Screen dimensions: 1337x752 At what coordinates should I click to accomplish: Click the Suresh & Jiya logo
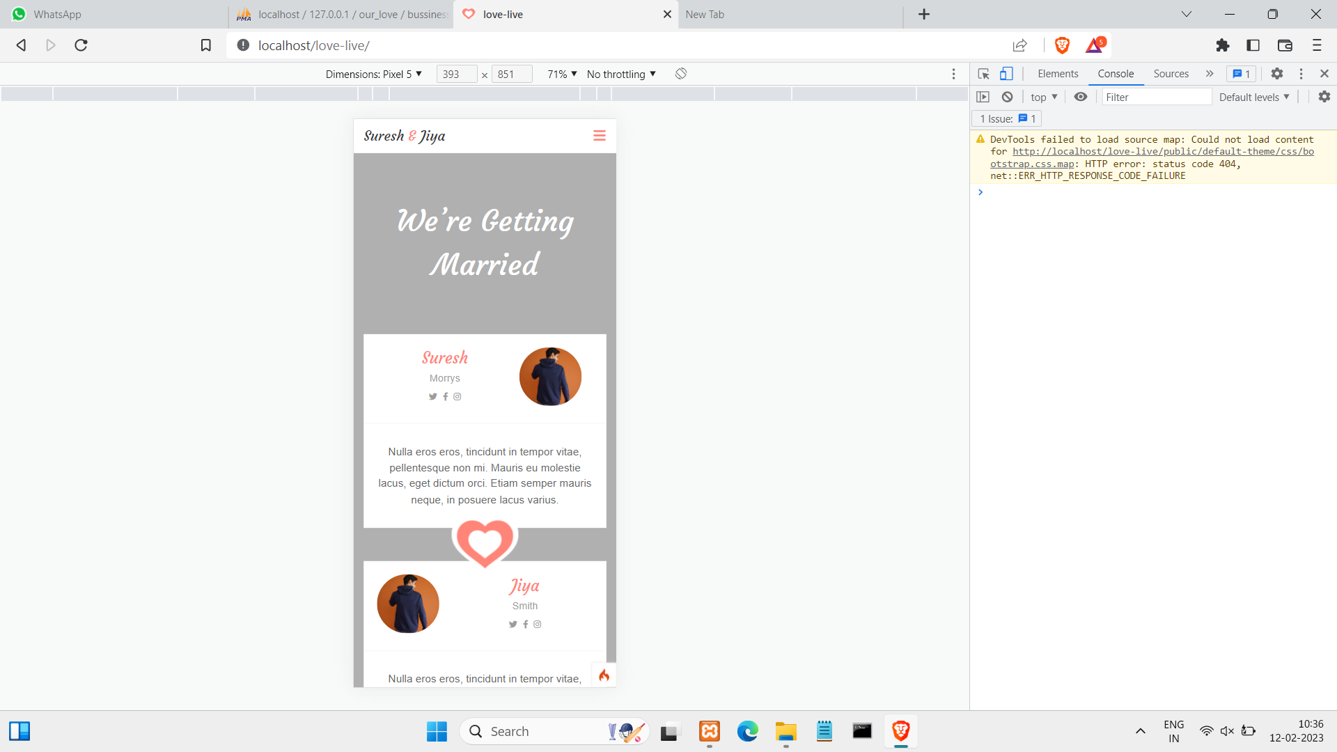click(x=405, y=136)
